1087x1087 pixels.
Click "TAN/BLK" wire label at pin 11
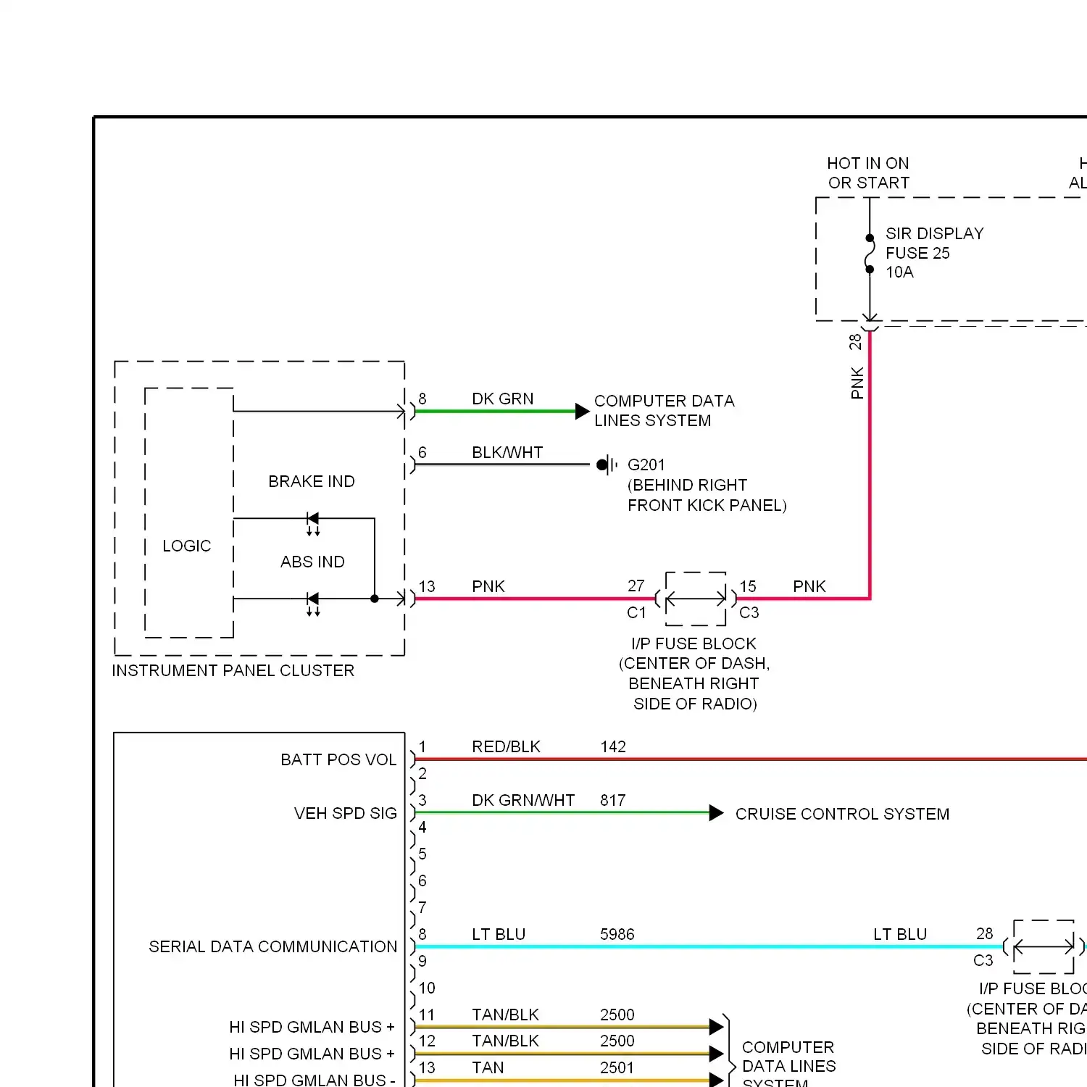pyautogui.click(x=505, y=1015)
